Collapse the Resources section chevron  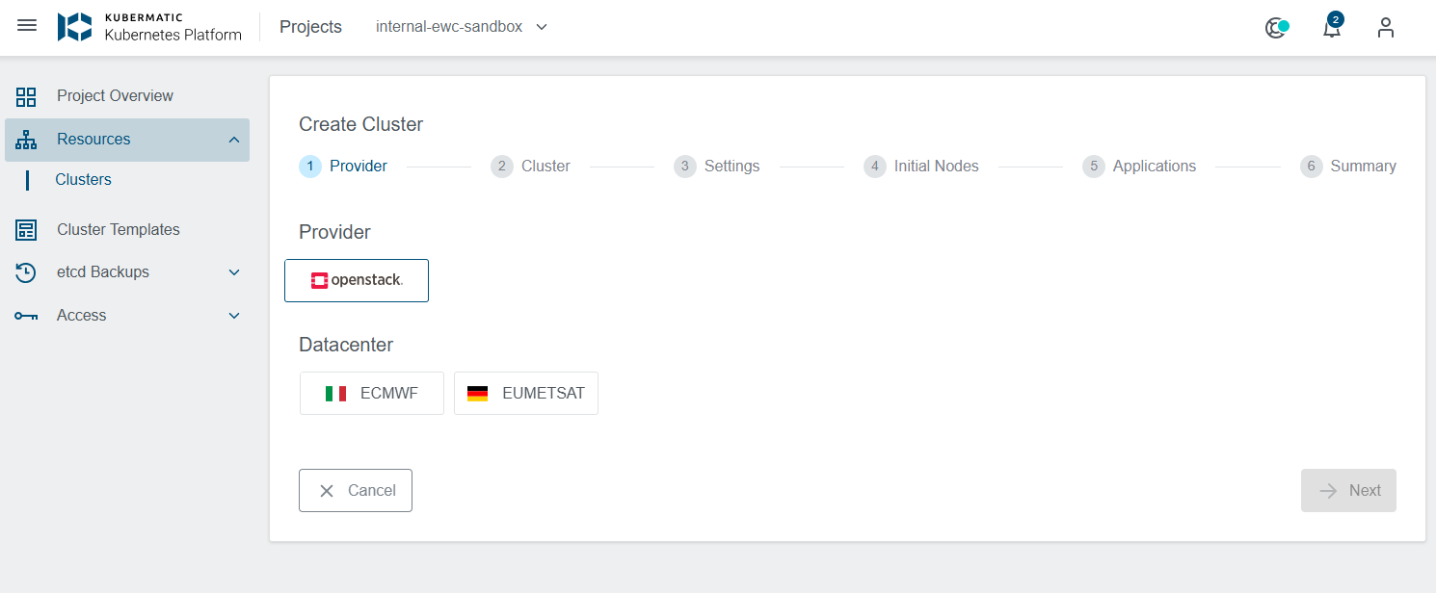(x=234, y=141)
